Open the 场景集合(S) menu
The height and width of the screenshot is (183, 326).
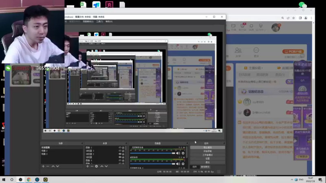88,22
